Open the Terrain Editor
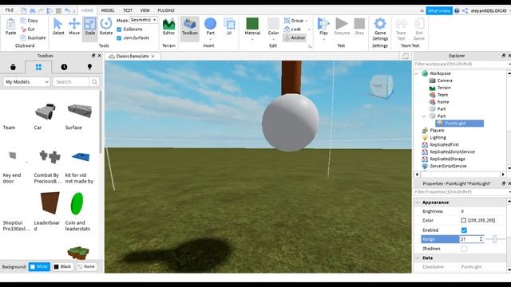The image size is (511, 287). click(168, 26)
